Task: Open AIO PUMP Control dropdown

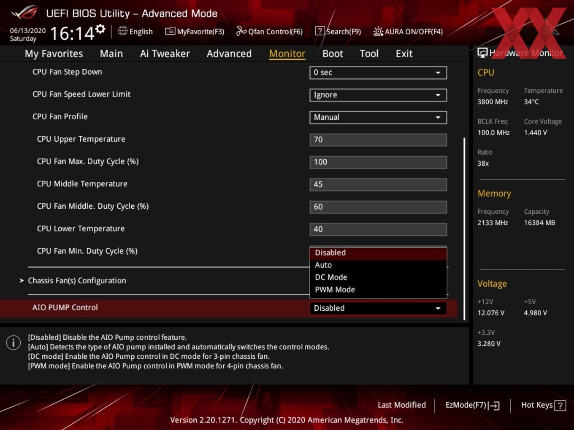Action: tap(378, 308)
